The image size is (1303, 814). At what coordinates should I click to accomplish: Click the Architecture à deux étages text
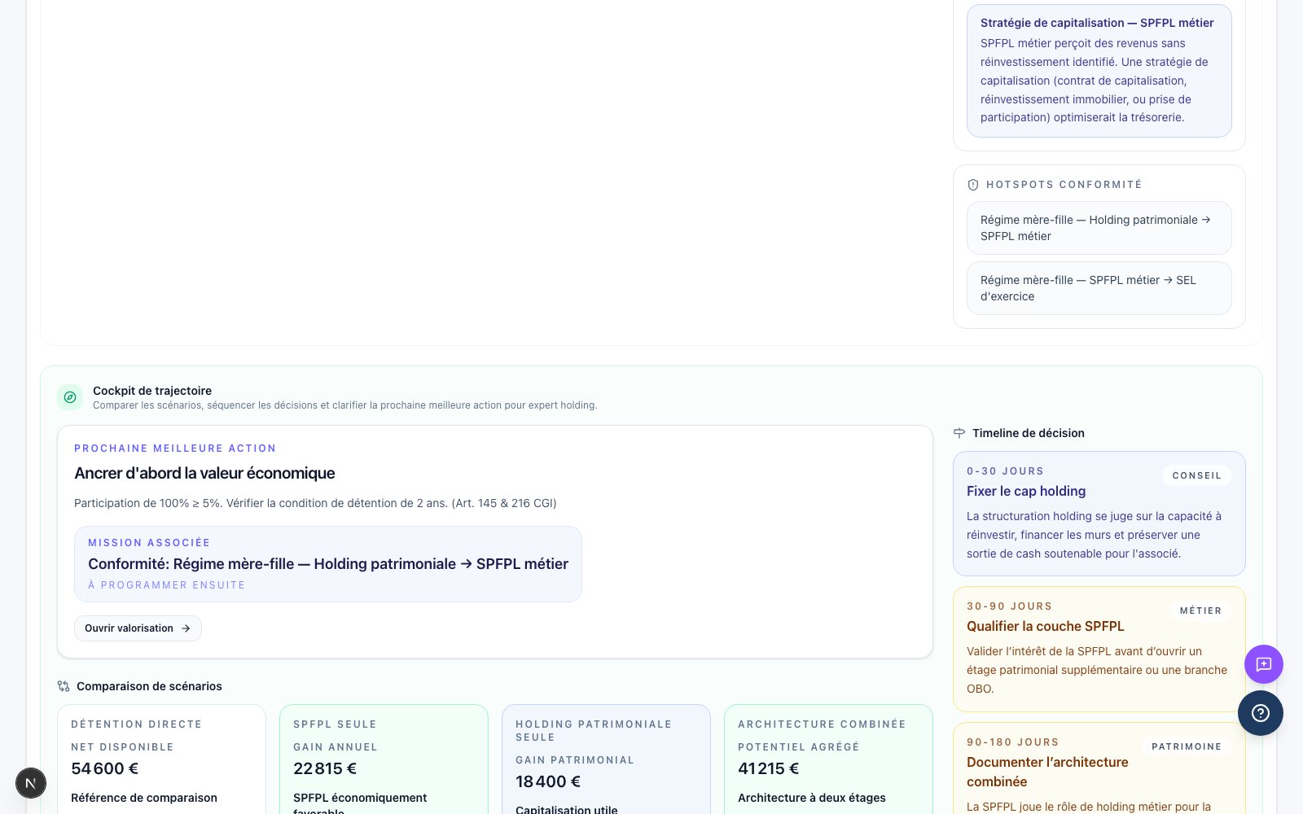(812, 798)
